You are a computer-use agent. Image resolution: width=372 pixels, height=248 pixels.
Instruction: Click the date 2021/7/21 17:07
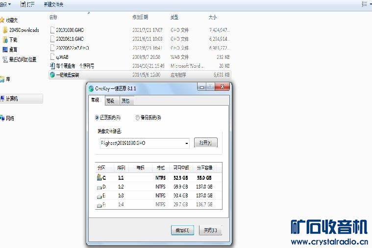pyautogui.click(x=148, y=30)
